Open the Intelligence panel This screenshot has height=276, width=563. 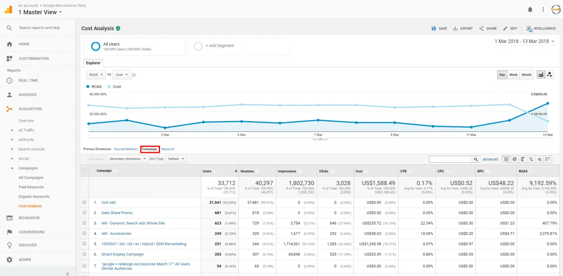coord(541,29)
